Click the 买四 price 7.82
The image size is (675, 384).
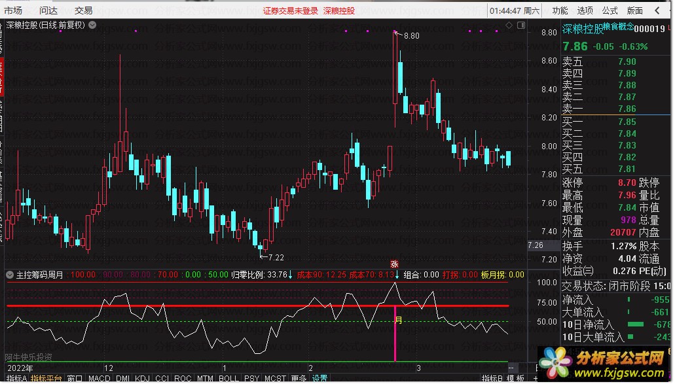(627, 158)
